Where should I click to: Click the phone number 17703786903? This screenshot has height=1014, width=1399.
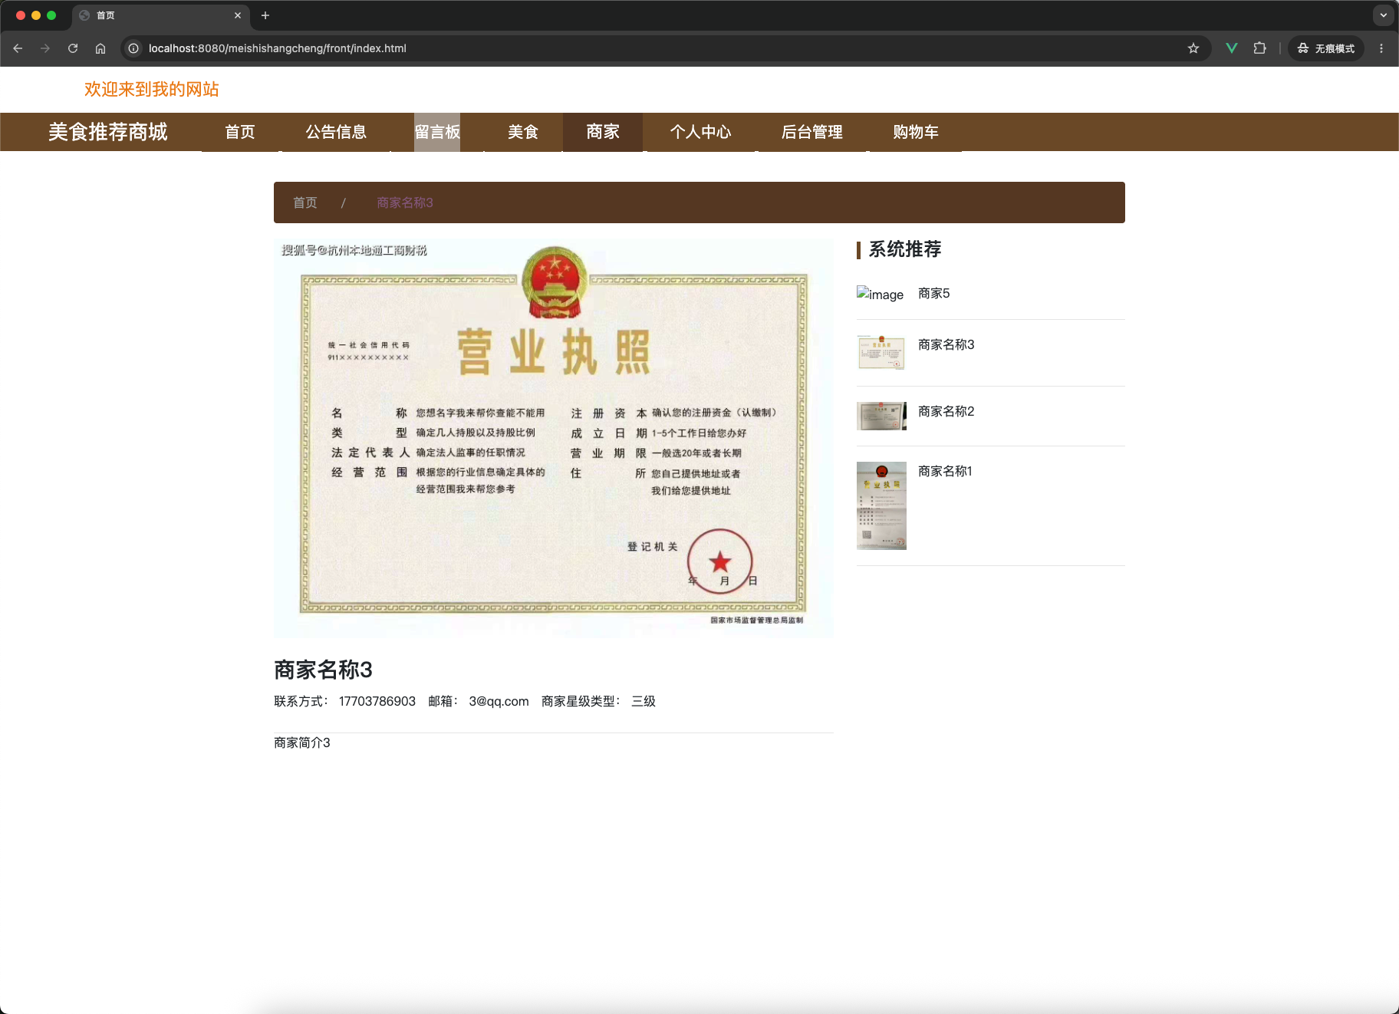pos(377,701)
